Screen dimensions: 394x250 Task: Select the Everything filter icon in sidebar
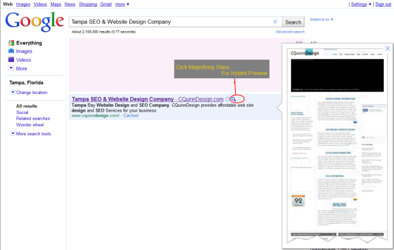11,43
